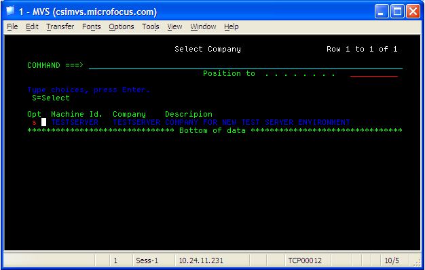Select the TESTSERVER machine id entry
The height and width of the screenshot is (270, 425).
75,122
